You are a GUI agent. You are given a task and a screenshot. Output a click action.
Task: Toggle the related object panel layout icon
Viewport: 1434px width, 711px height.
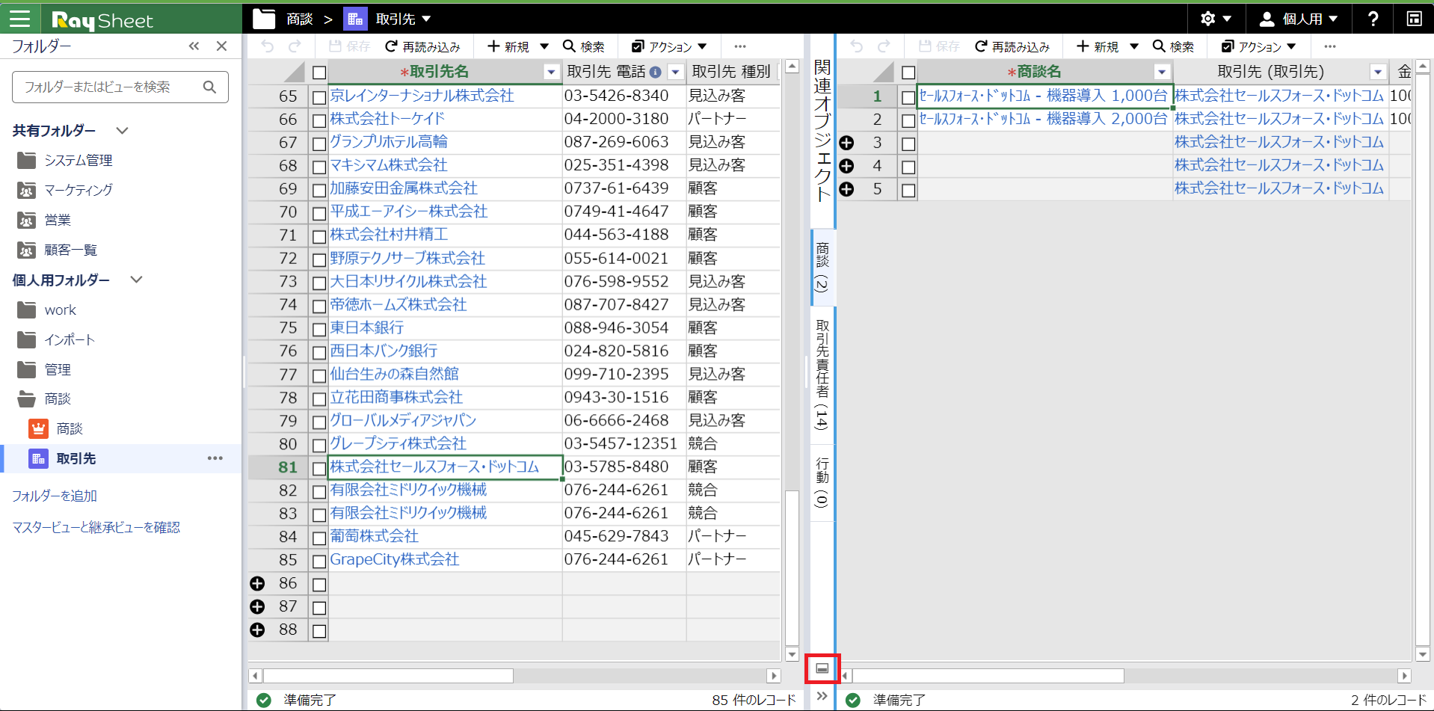point(822,668)
